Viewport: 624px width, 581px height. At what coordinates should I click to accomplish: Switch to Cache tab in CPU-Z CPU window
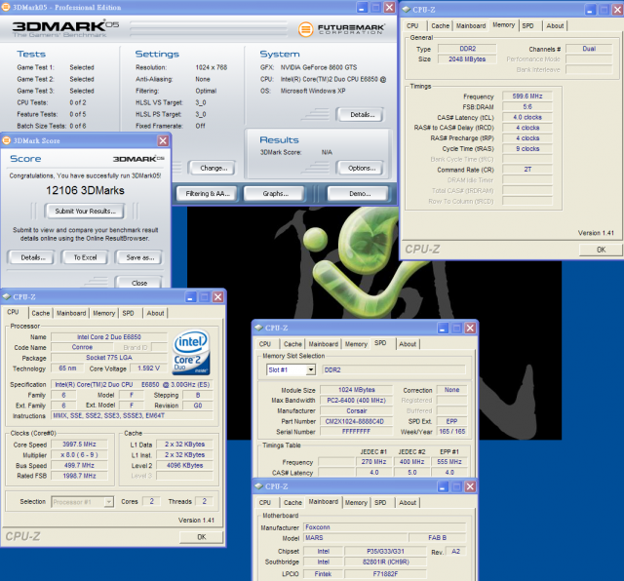[41, 313]
